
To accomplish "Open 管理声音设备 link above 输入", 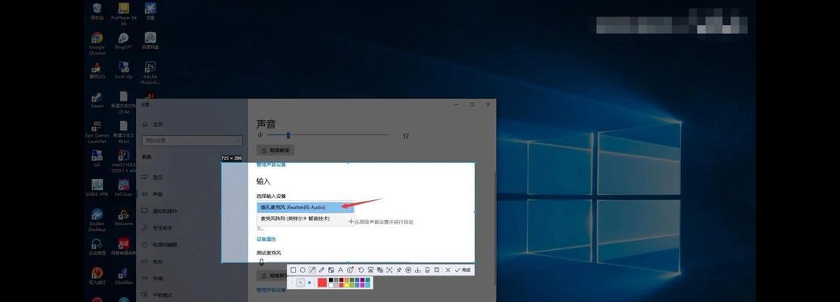I will (x=271, y=165).
